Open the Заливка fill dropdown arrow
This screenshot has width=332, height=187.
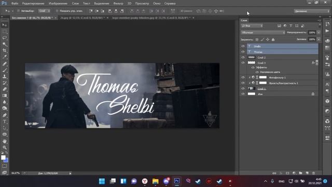pos(319,39)
